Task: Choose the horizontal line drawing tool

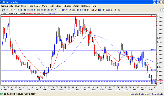Action: point(85,10)
